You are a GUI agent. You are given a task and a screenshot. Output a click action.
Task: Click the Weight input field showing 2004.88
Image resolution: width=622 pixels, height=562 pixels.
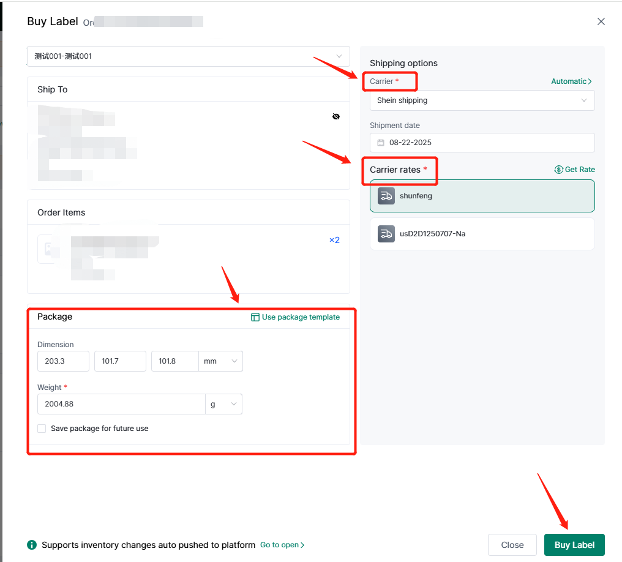pyautogui.click(x=121, y=404)
